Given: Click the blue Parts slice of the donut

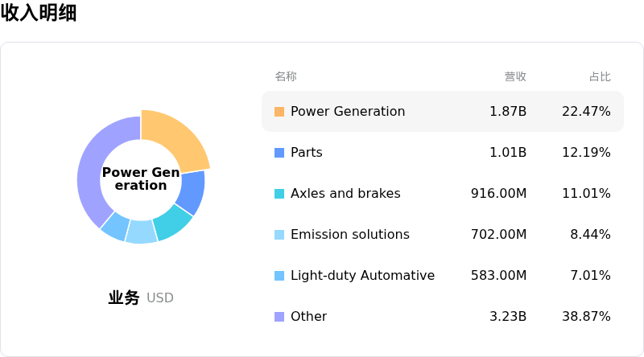Looking at the screenshot, I should 191,192.
